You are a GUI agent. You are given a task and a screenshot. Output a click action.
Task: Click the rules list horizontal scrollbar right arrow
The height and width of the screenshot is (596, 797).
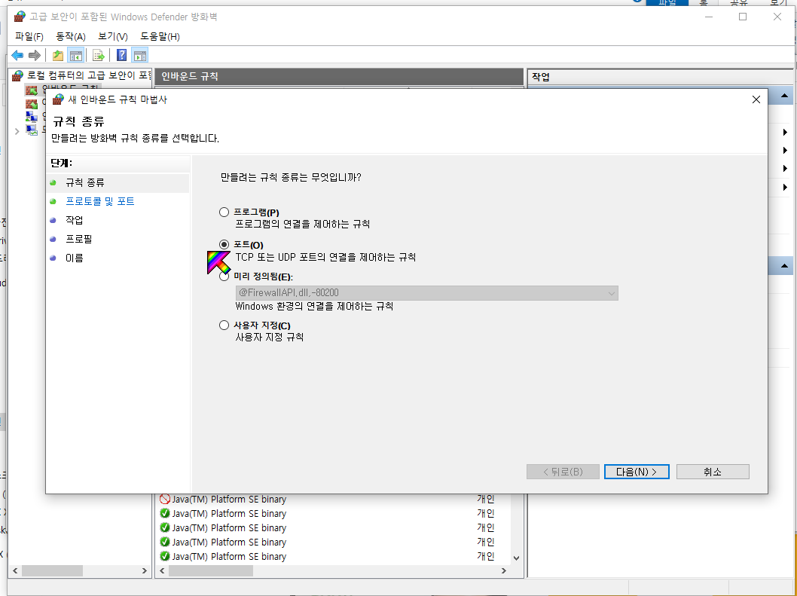tap(504, 571)
